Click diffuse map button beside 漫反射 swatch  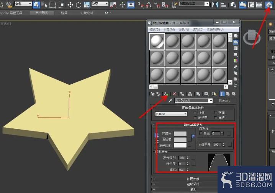(x=190, y=139)
